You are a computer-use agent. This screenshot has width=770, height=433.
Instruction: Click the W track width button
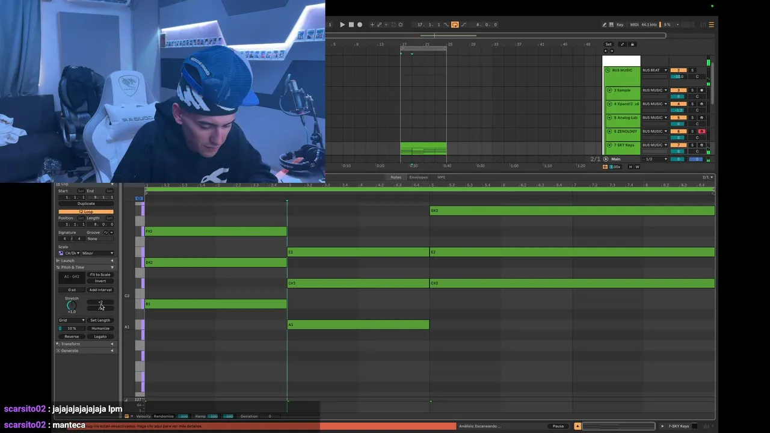point(637,167)
